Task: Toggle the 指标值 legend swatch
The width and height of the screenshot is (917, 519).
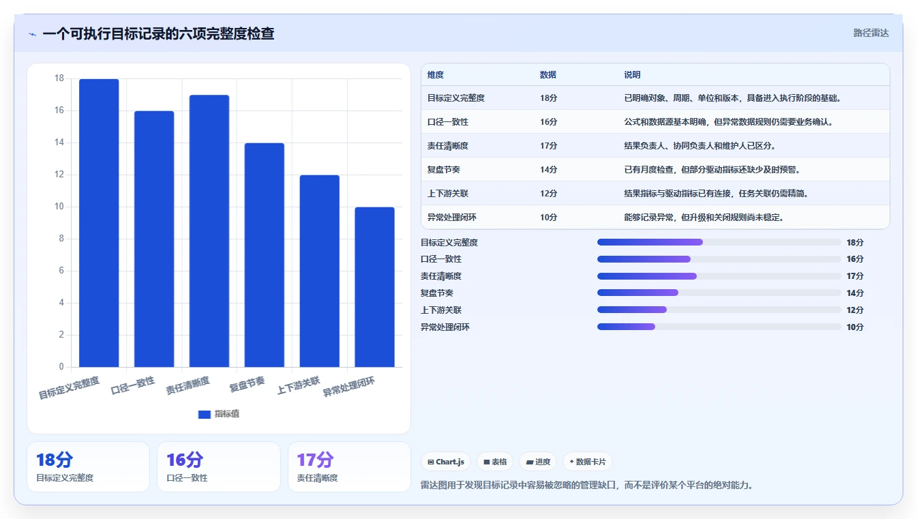Action: pyautogui.click(x=205, y=414)
